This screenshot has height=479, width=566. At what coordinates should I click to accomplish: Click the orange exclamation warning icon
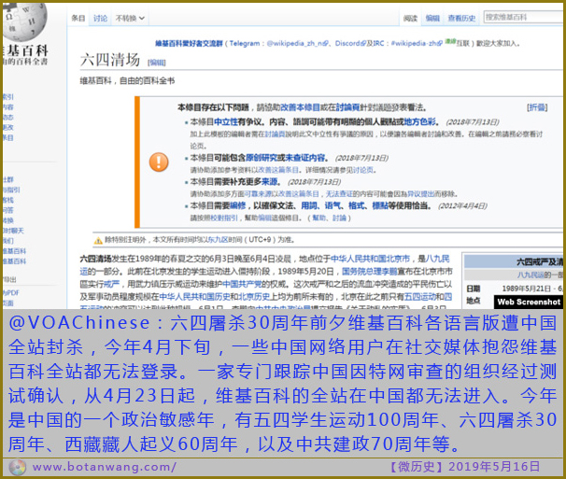159,162
